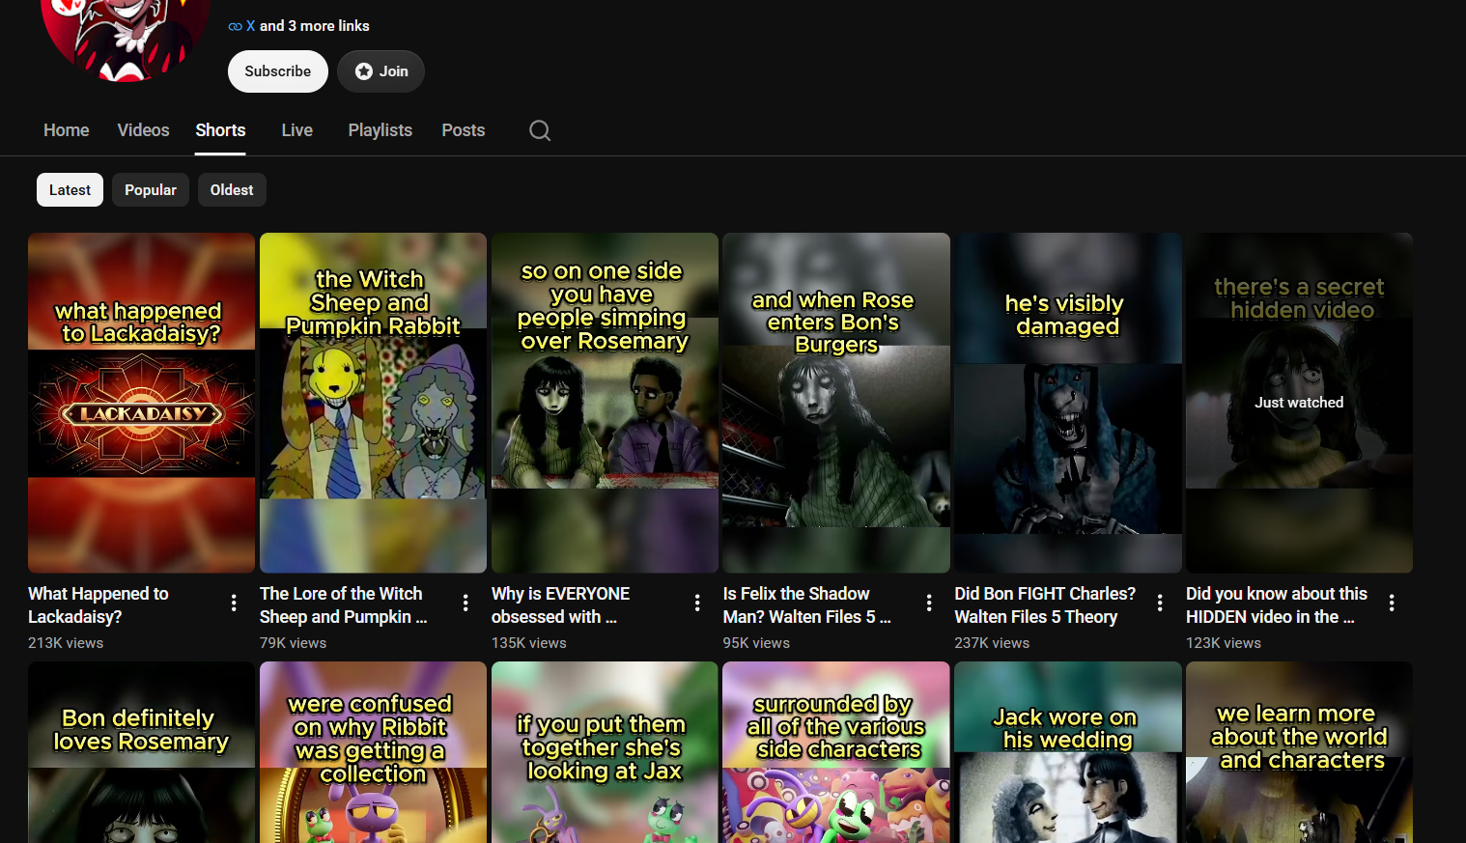
Task: Open 'What Happened to Lackadaisy?' title link
Action: point(99,605)
